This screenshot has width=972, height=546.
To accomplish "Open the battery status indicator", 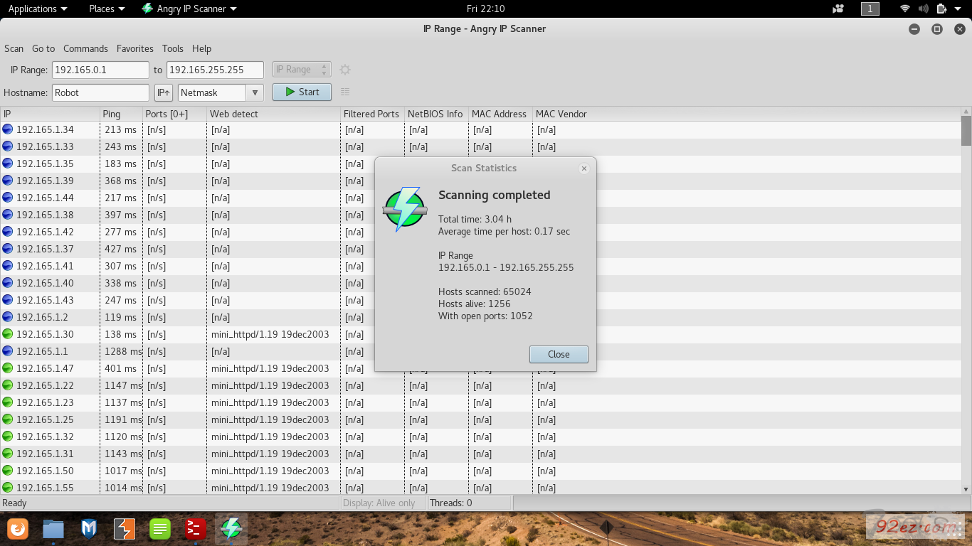I will pyautogui.click(x=941, y=9).
